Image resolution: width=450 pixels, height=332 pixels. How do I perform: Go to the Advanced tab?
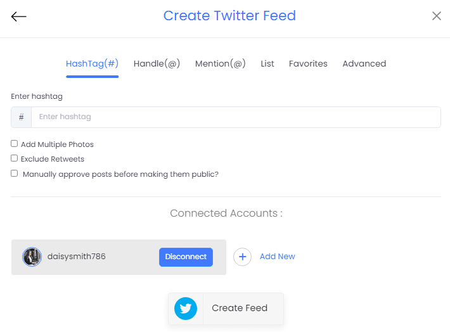click(364, 63)
